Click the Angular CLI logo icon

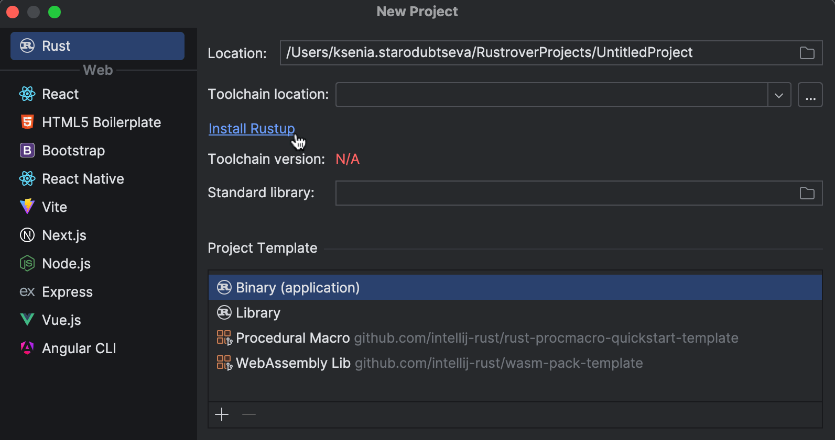(x=27, y=348)
